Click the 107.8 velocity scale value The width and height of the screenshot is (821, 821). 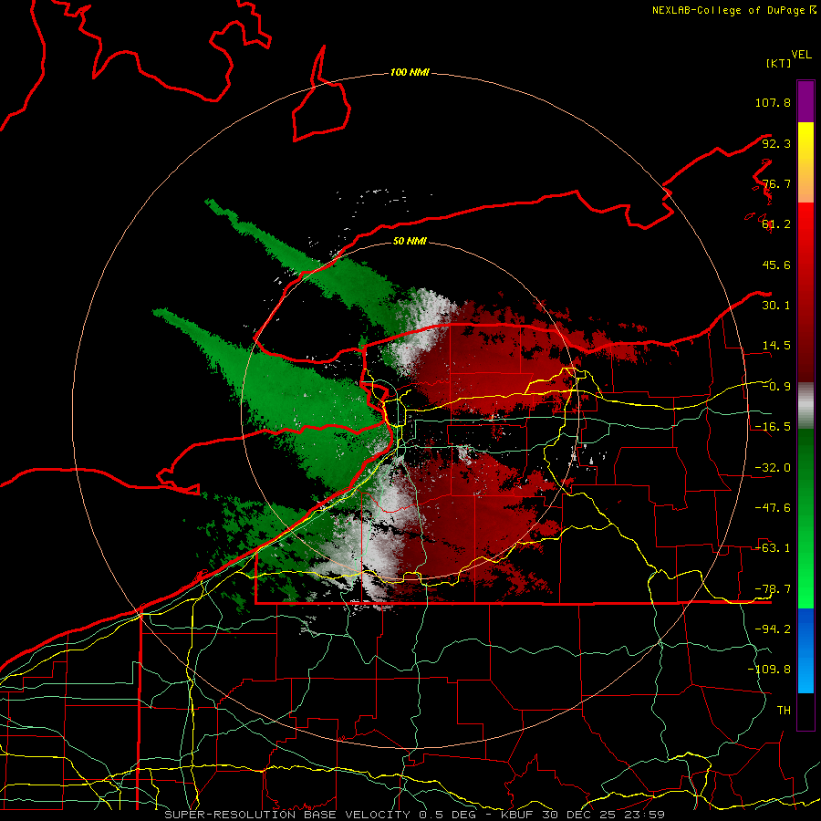coord(773,102)
